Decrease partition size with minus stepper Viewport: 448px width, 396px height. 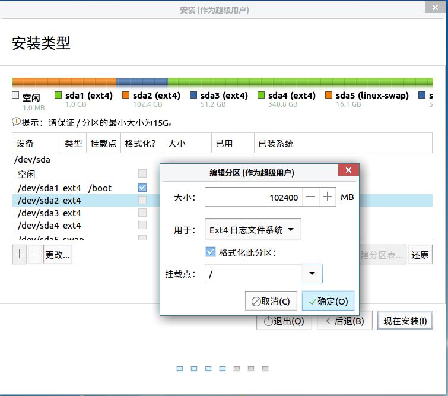[x=310, y=197]
